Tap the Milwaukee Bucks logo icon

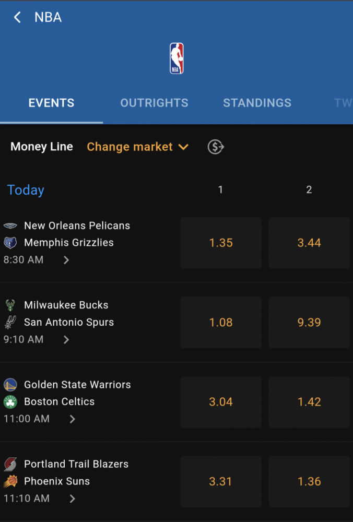[x=10, y=305]
